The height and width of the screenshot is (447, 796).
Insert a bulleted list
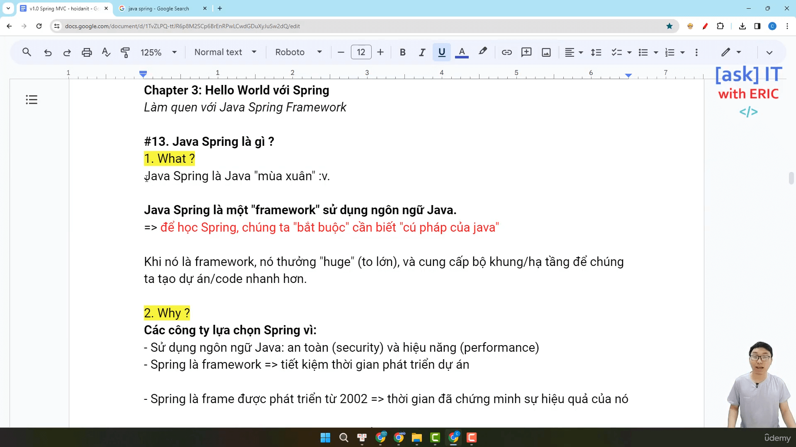click(x=643, y=52)
